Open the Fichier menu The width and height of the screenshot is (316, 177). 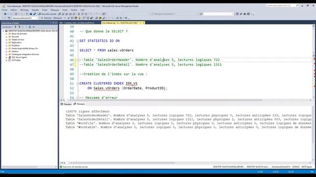coord(4,10)
